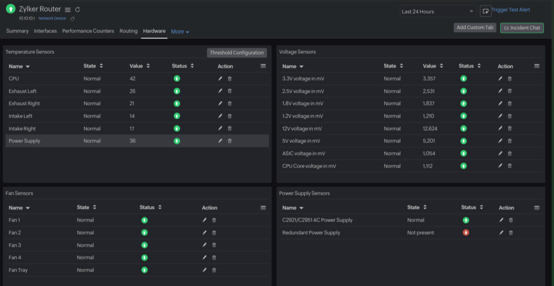This screenshot has width=554, height=286.
Task: Click the hamburger menu icon beside Zylker Router
Action: [x=68, y=10]
